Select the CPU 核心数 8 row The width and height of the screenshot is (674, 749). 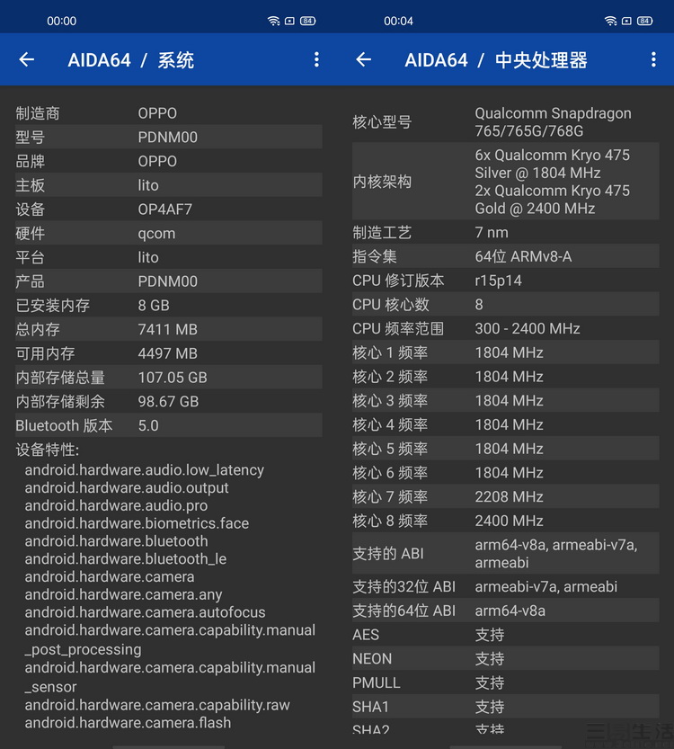coord(505,304)
